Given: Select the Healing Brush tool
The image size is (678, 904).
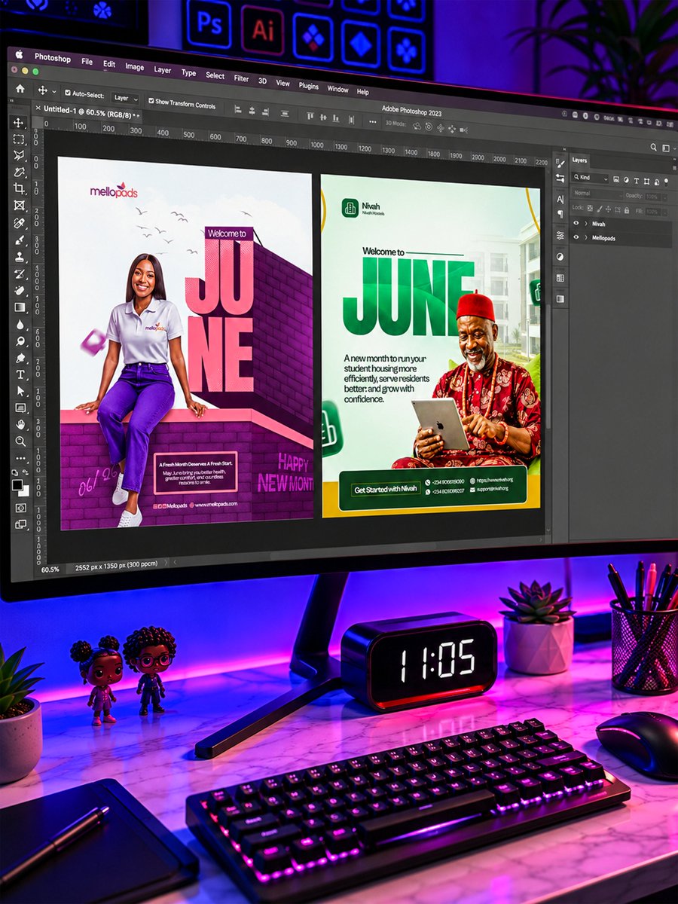Looking at the screenshot, I should click(x=19, y=222).
